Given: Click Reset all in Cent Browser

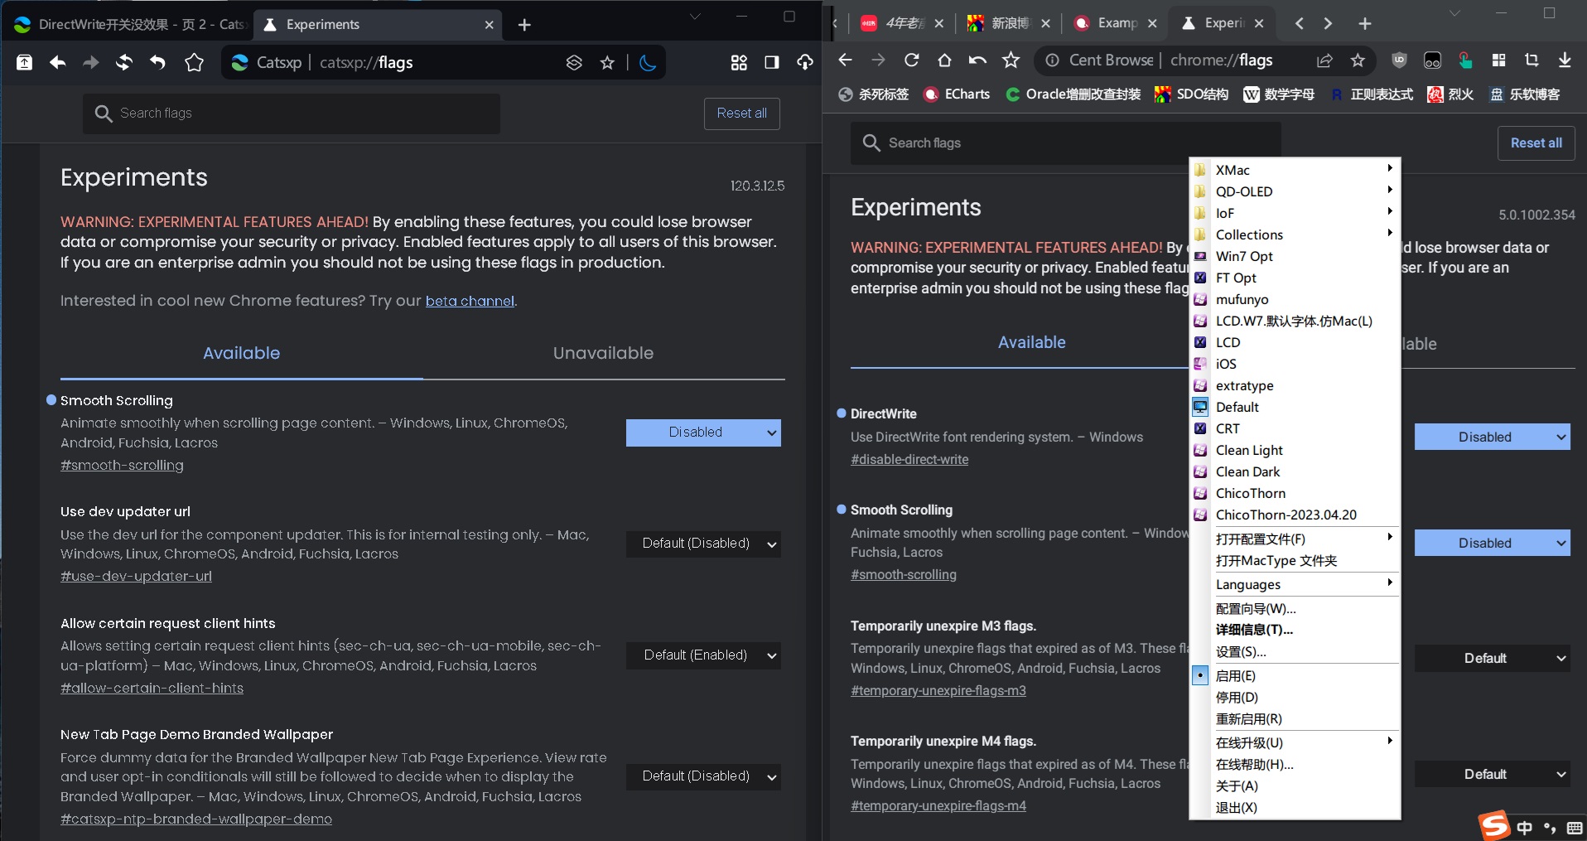Looking at the screenshot, I should tap(1536, 143).
